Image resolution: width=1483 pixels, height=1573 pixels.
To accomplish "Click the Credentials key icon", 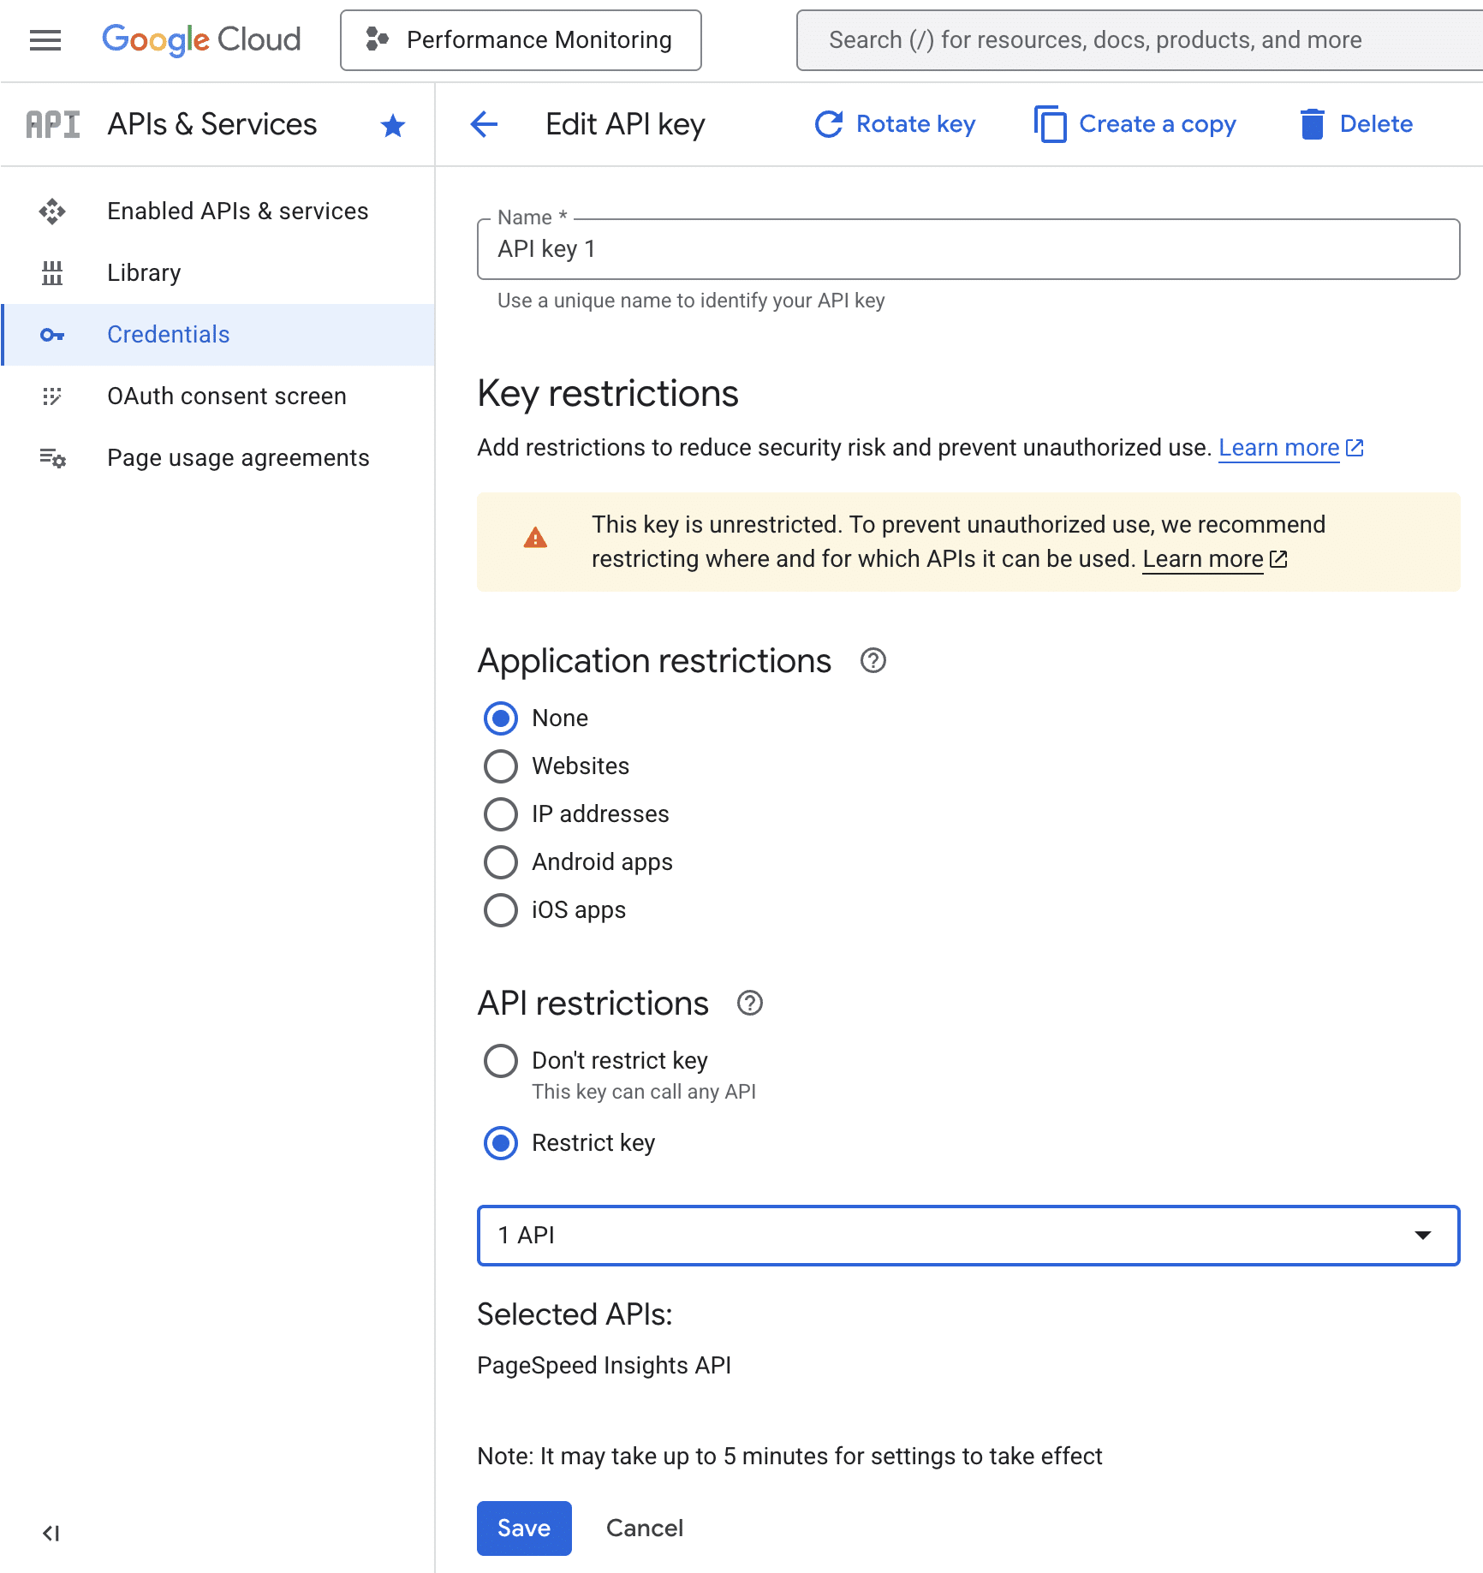I will click(52, 334).
